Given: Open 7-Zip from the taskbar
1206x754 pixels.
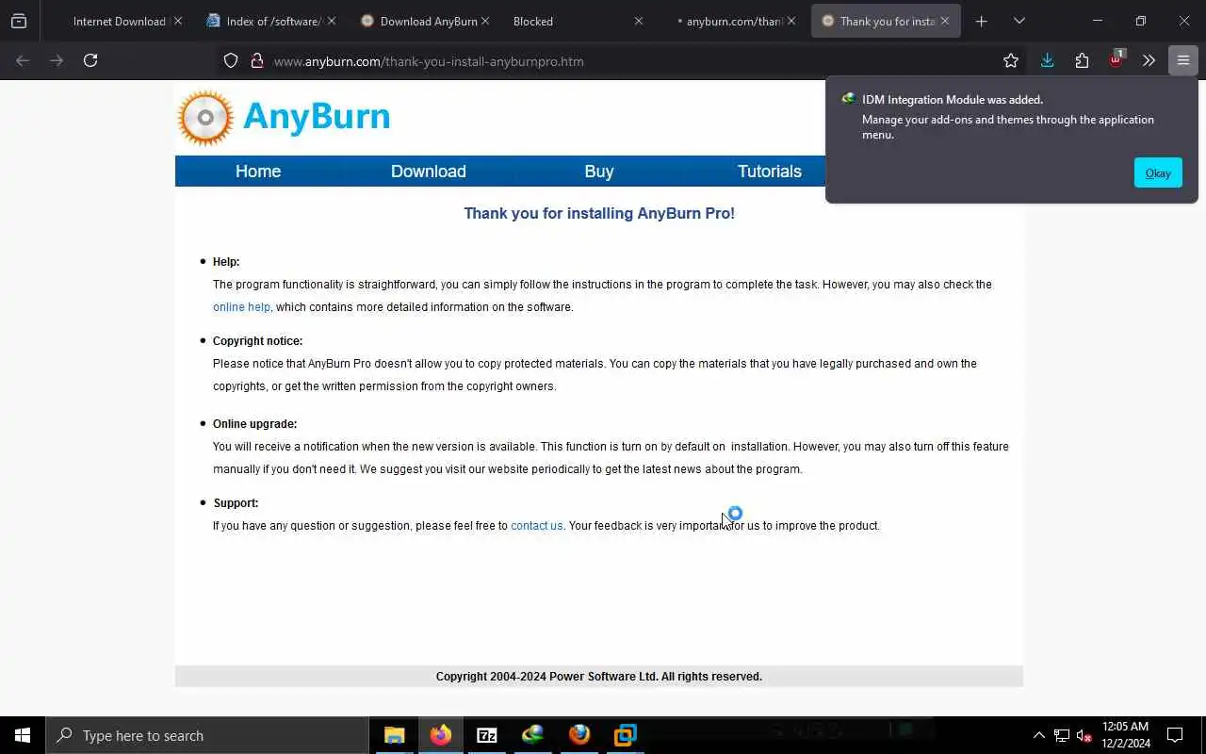Looking at the screenshot, I should pos(487,735).
